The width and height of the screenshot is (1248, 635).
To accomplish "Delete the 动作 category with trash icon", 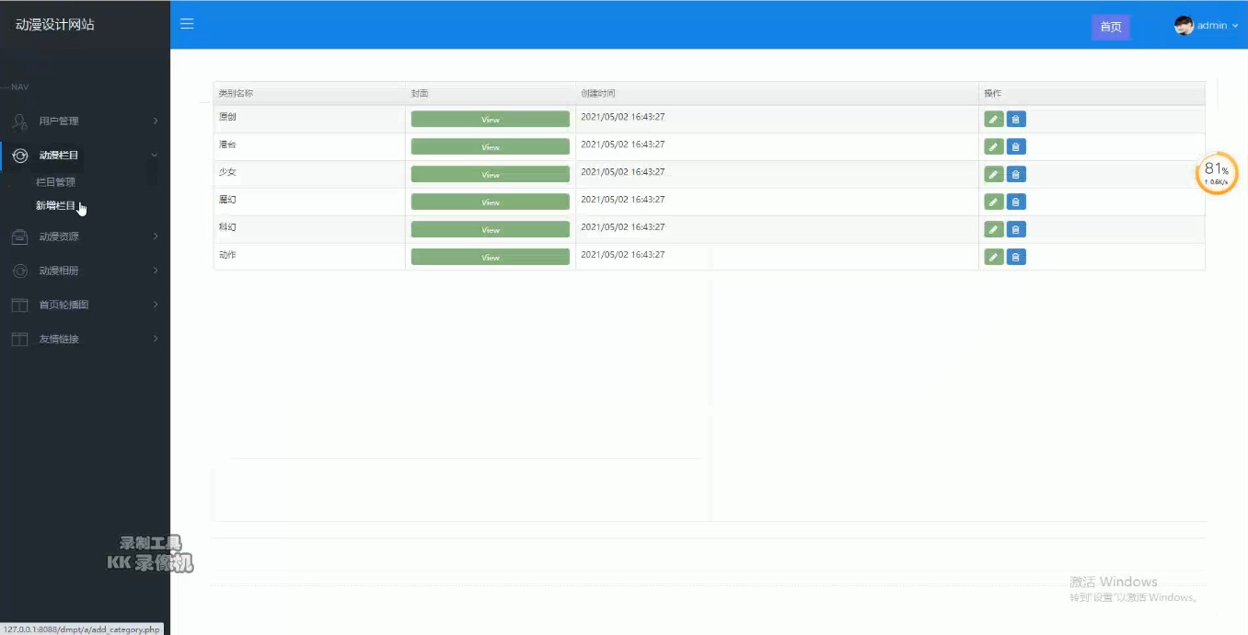I will [1016, 258].
